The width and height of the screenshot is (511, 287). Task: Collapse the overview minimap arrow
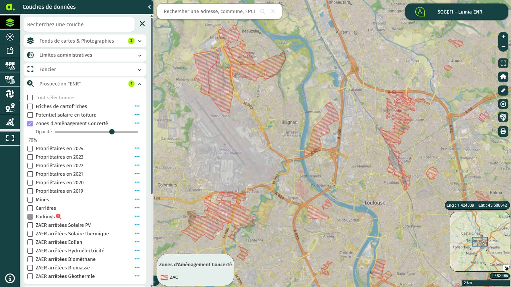pyautogui.click(x=506, y=268)
